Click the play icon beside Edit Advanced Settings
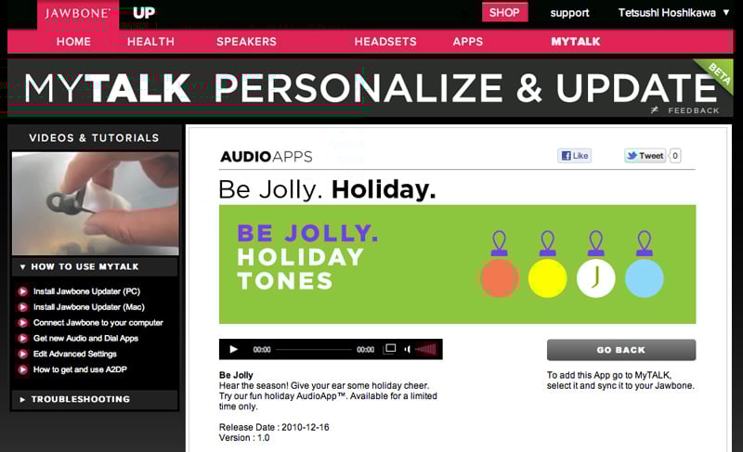 22,355
